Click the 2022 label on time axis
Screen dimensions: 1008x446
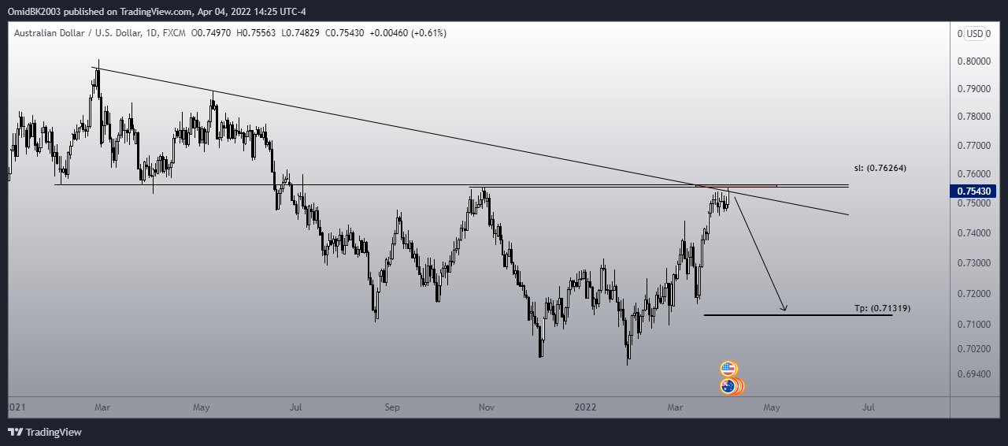click(x=584, y=407)
